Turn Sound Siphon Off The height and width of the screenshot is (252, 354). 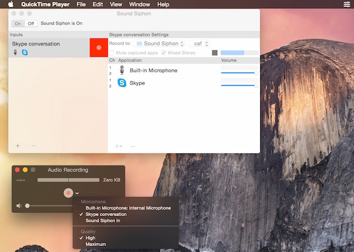pos(31,24)
